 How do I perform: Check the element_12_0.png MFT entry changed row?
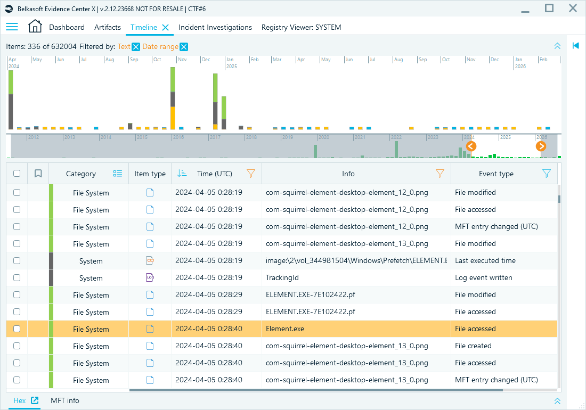click(x=17, y=227)
